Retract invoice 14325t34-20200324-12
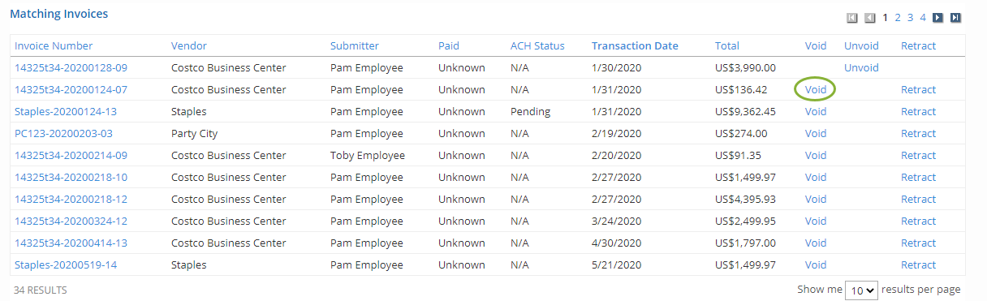987x301 pixels. point(918,221)
